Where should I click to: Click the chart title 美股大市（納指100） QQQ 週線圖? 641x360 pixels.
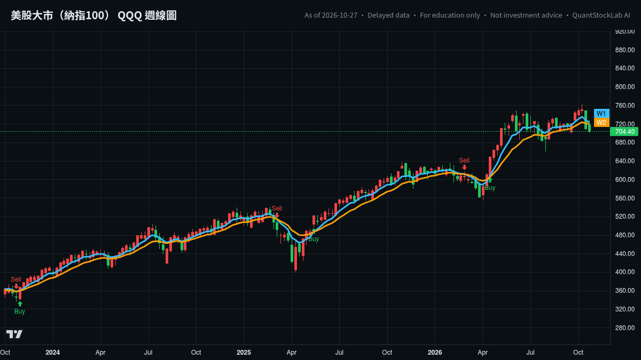click(94, 15)
